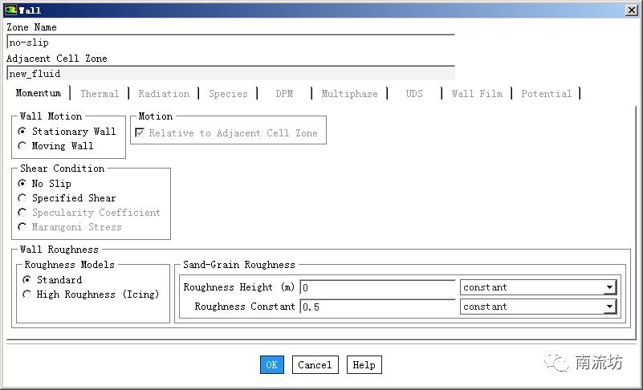
Task: Close the Wall dialog window
Action: tap(631, 10)
